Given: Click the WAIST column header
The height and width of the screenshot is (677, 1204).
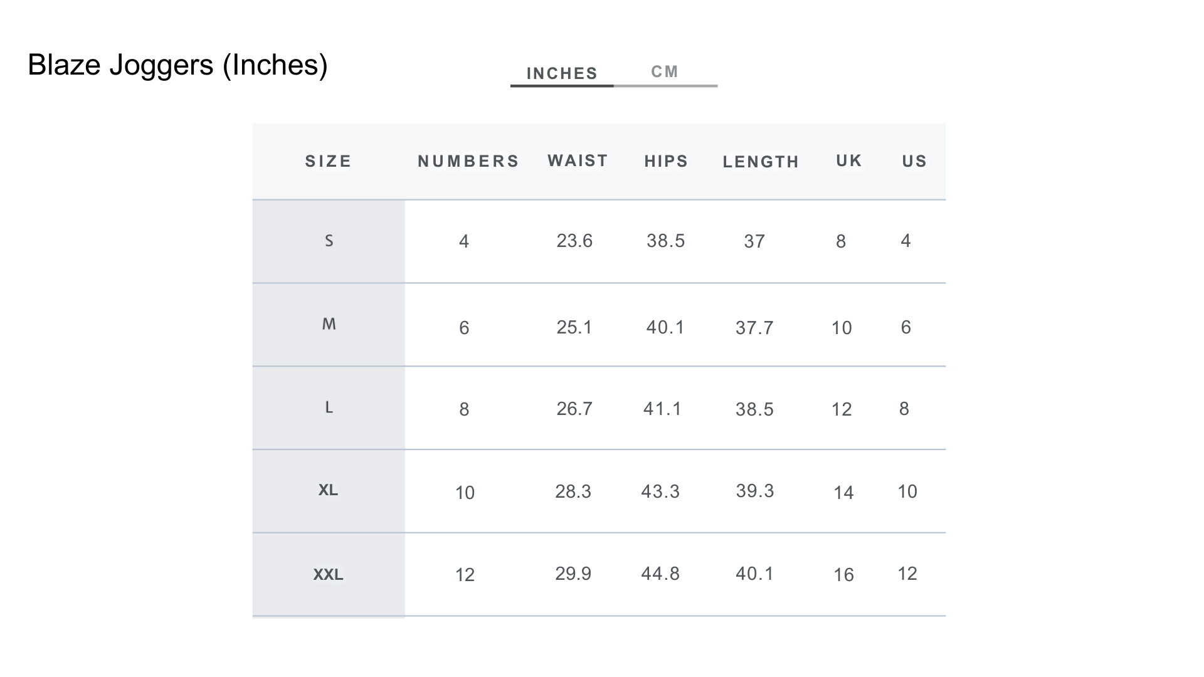Looking at the screenshot, I should (x=578, y=161).
